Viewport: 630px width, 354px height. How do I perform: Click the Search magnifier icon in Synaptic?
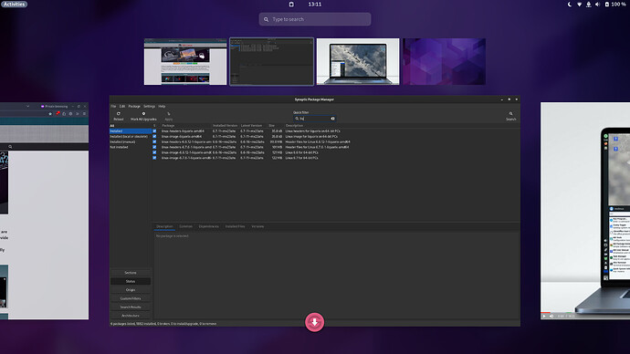[x=510, y=113]
